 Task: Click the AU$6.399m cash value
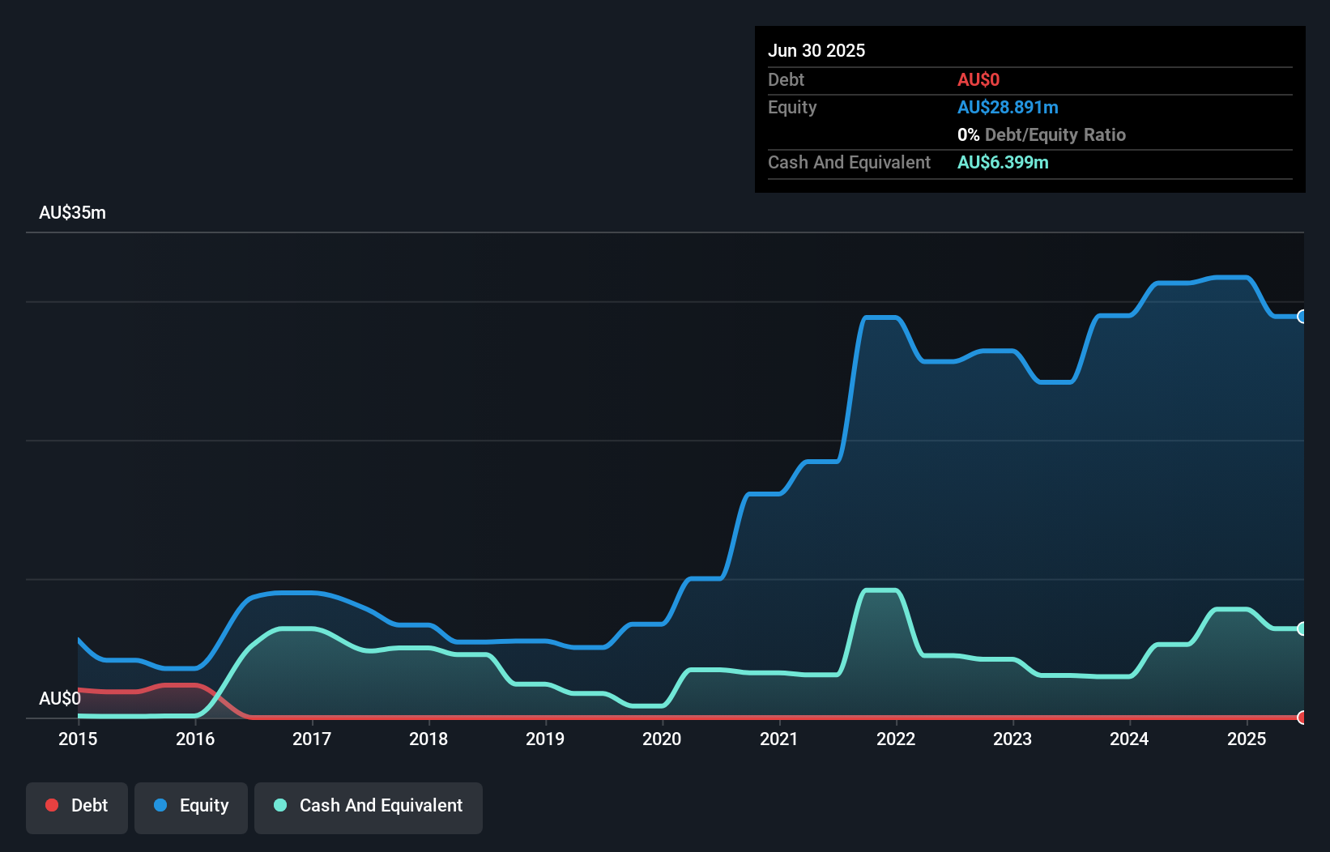click(x=1003, y=163)
